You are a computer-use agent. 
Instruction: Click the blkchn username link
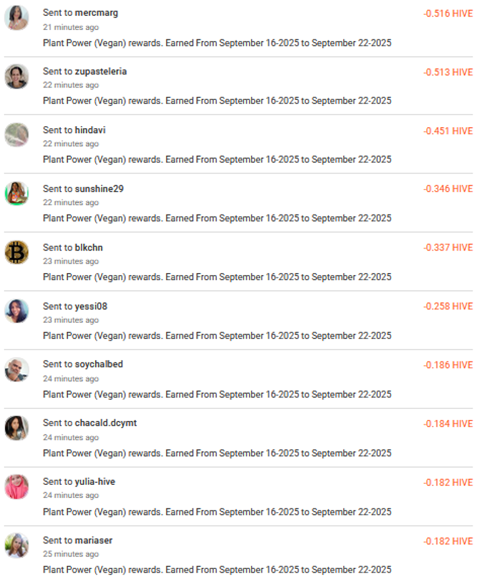coord(89,247)
